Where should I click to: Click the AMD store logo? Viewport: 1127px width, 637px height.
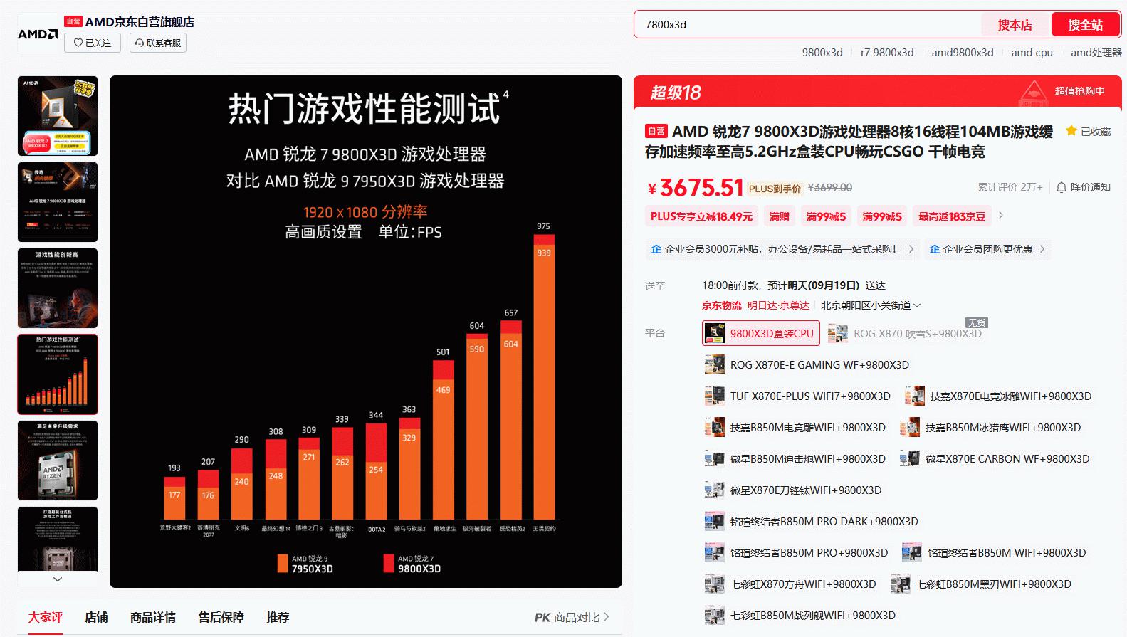point(38,33)
